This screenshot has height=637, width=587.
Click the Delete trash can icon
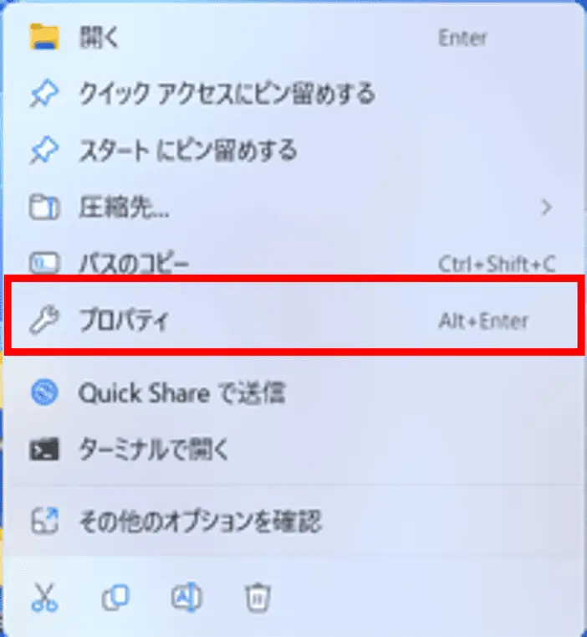click(258, 598)
